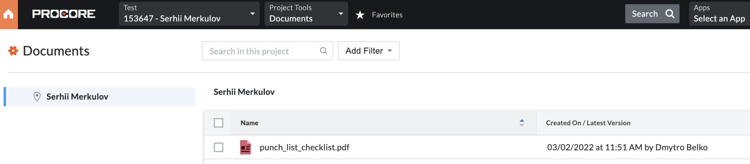Click the orange Home icon
The width and height of the screenshot is (750, 164).
pos(8,14)
